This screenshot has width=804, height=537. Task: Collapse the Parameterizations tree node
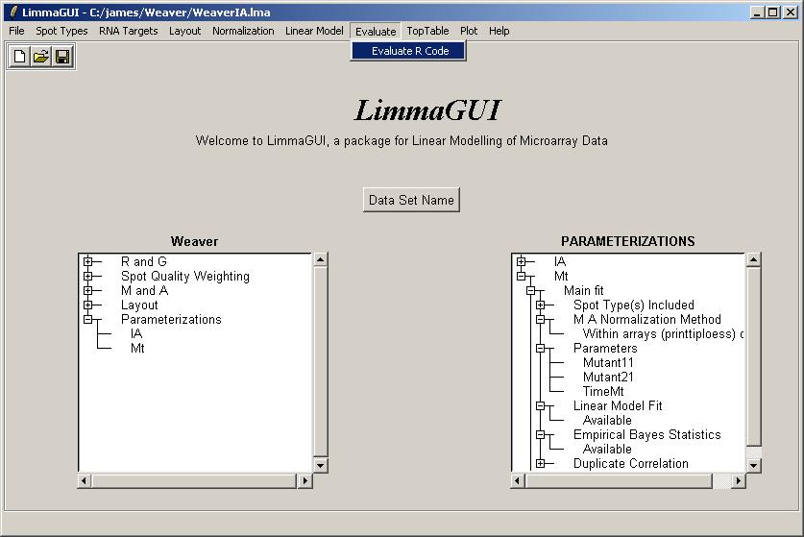88,319
